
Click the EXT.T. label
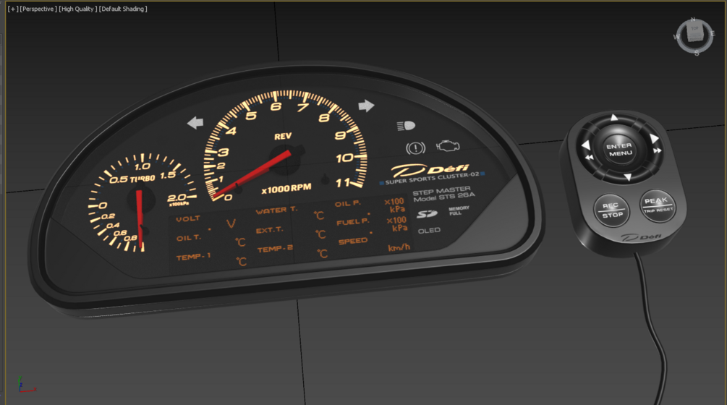(269, 230)
